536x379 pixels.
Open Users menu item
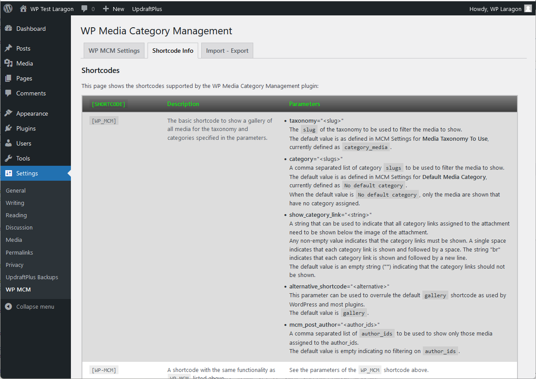click(x=35, y=143)
